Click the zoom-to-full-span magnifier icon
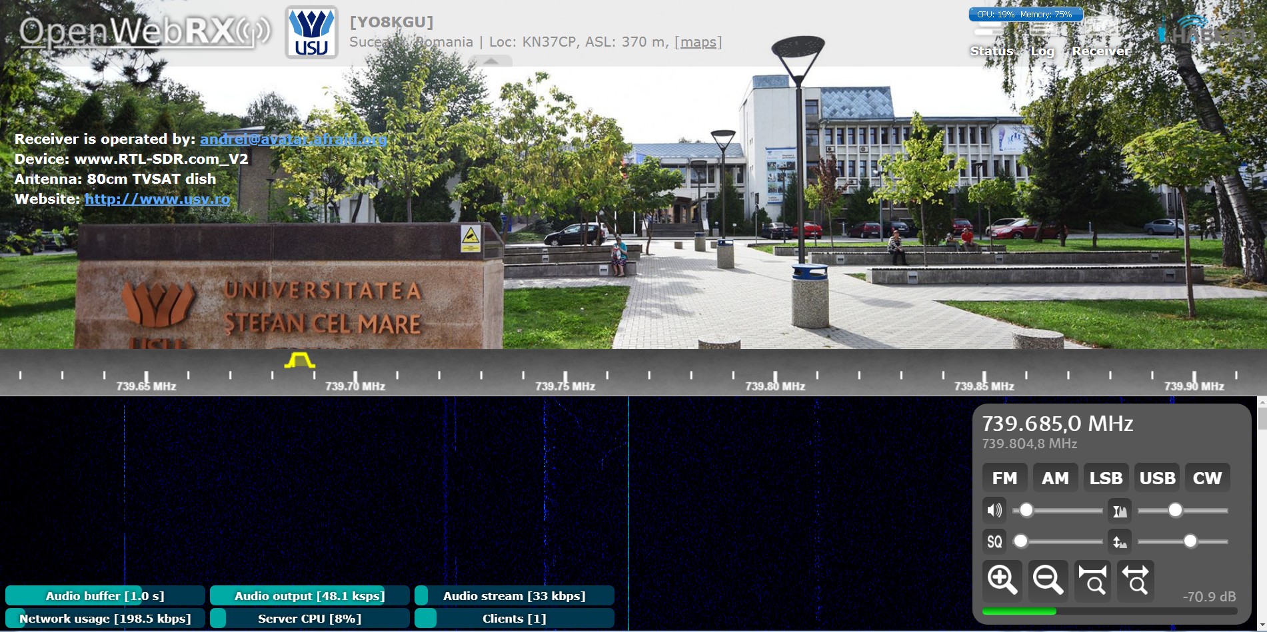Viewport: 1267px width, 632px height. (1092, 579)
